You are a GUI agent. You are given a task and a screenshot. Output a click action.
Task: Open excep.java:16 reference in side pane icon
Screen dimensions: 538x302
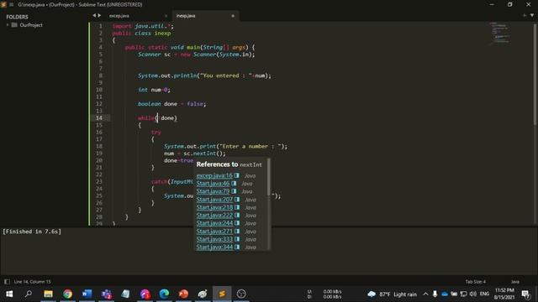point(237,175)
